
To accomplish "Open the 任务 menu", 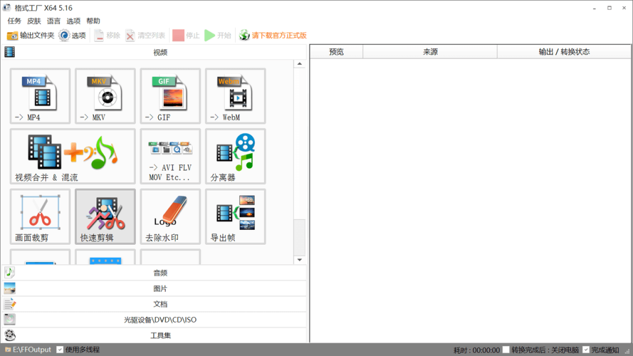I will pyautogui.click(x=14, y=21).
